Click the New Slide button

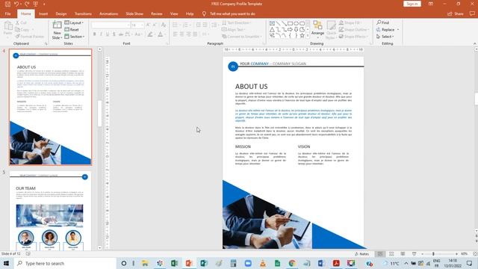(x=57, y=30)
